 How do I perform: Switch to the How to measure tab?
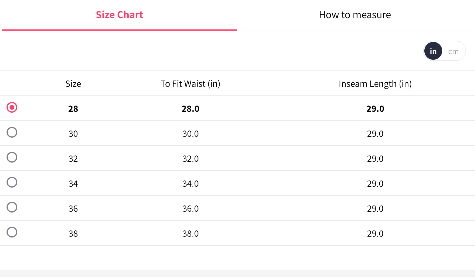click(355, 15)
